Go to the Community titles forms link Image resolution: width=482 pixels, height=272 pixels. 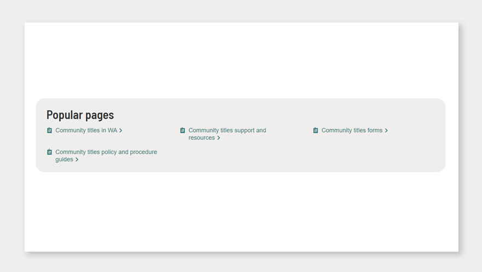pyautogui.click(x=352, y=131)
